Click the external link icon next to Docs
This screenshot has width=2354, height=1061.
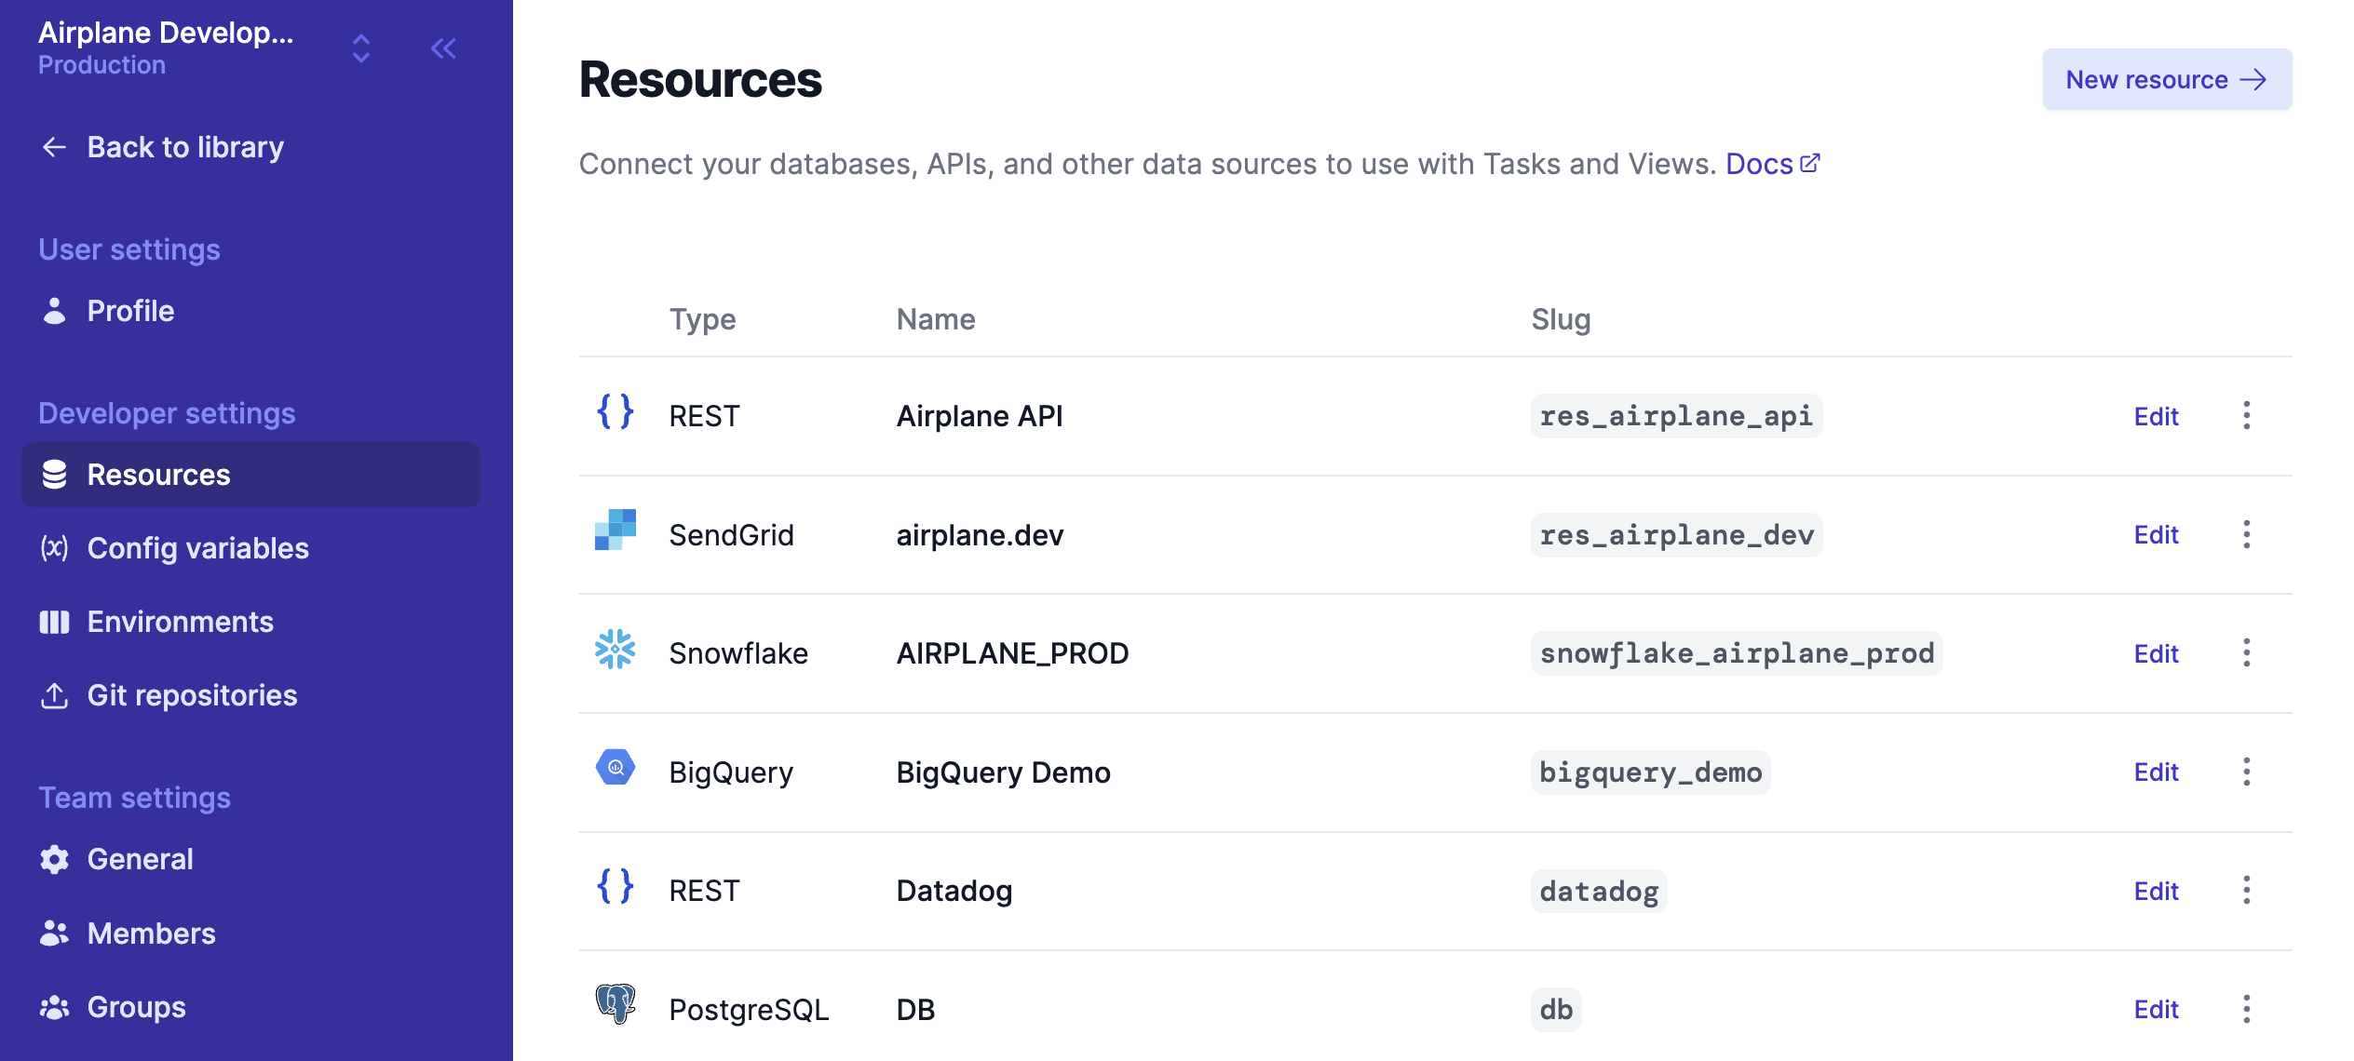point(1809,163)
